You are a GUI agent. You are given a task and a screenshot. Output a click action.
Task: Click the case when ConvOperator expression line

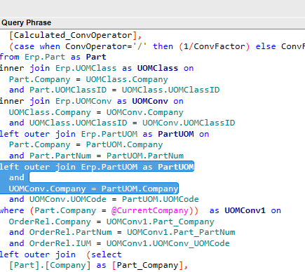(157, 46)
